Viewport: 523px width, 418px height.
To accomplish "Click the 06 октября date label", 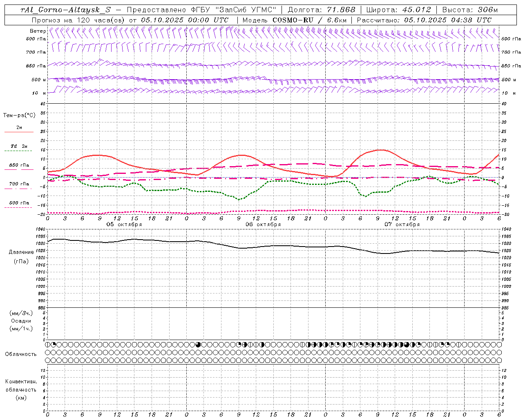I will pyautogui.click(x=263, y=225).
